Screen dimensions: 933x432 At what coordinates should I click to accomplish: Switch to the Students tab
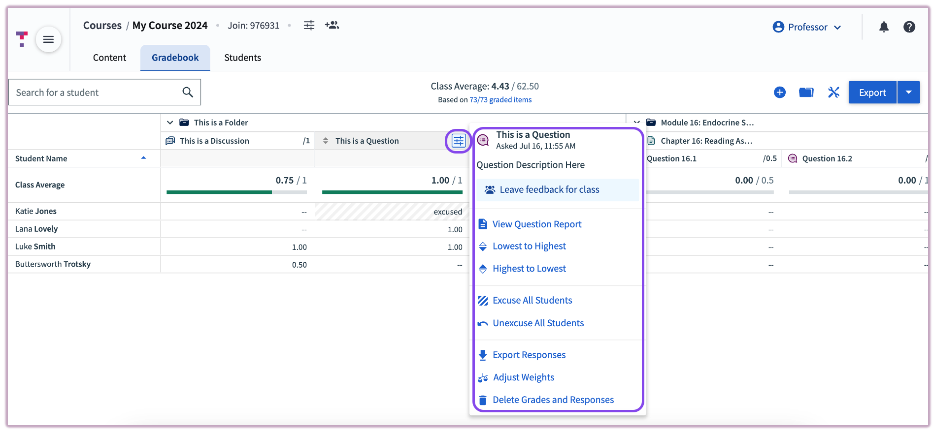click(x=242, y=58)
